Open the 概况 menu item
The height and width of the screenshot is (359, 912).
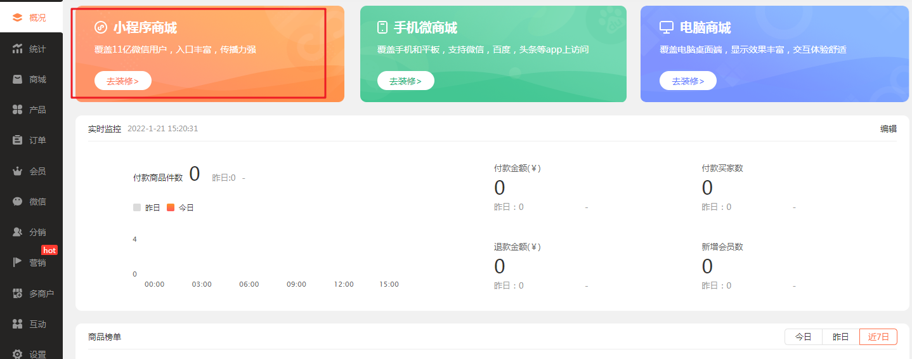click(31, 18)
